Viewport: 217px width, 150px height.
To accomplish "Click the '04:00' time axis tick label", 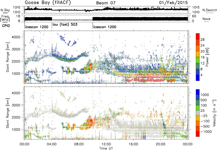I will (52, 144).
